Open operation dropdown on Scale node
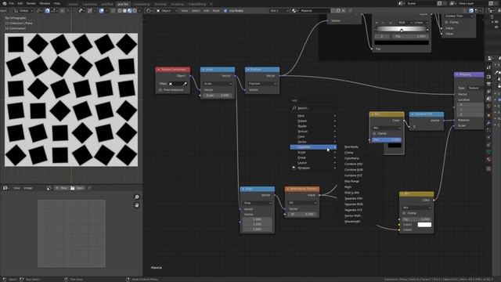The width and height of the screenshot is (501, 282). 218,84
